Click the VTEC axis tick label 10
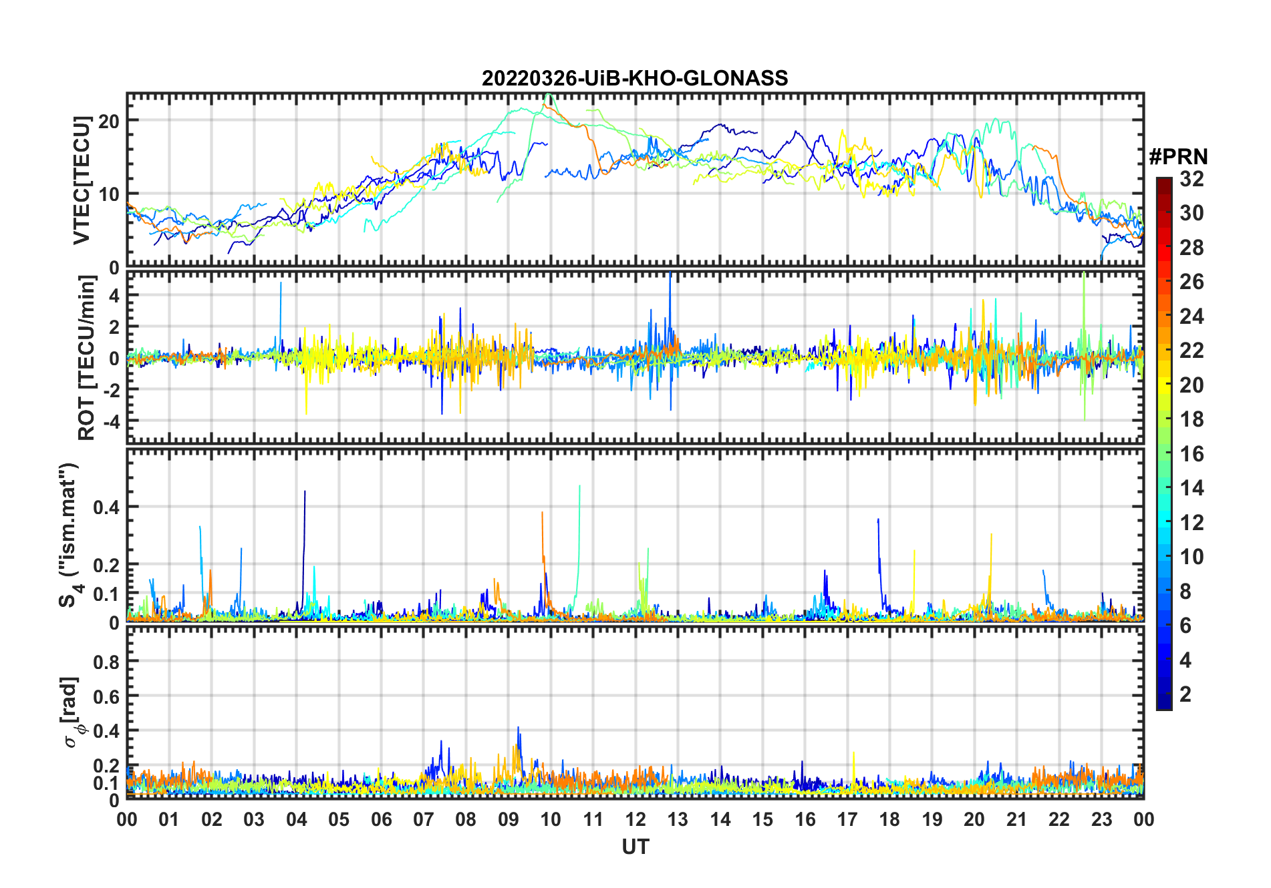1271x888 pixels. 109,194
